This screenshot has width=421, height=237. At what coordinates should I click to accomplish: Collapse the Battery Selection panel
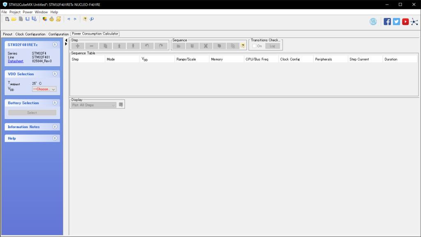[x=55, y=103]
